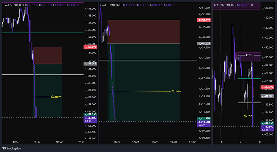Select the LTR1h label on the 1h chart

[x=250, y=55]
